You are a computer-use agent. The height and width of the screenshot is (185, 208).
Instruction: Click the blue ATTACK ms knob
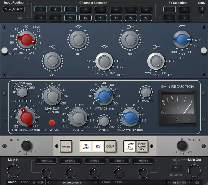pos(104,96)
